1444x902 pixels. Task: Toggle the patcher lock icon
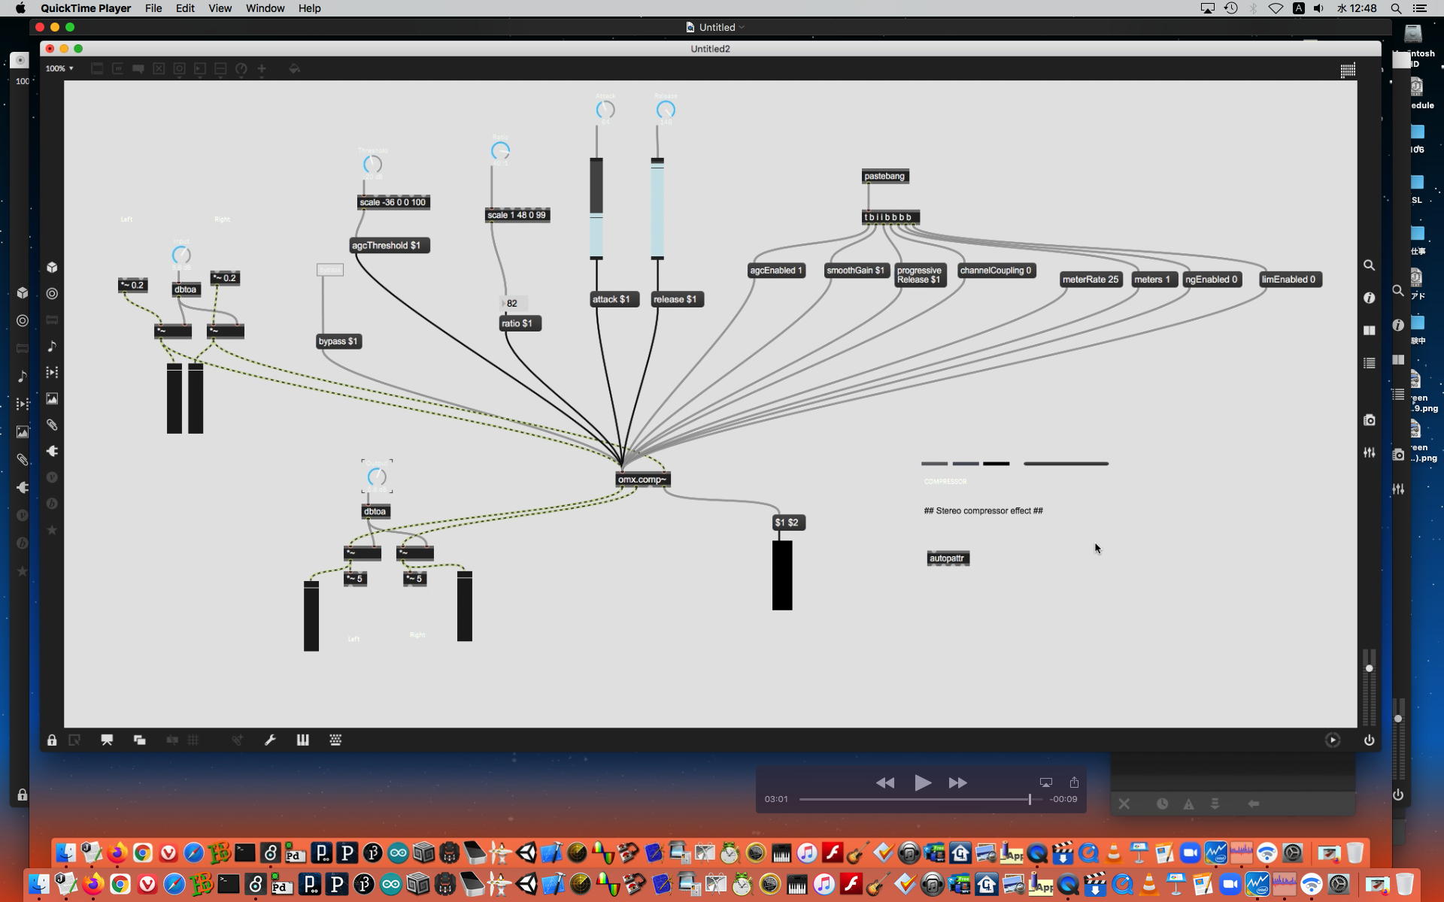coord(52,740)
